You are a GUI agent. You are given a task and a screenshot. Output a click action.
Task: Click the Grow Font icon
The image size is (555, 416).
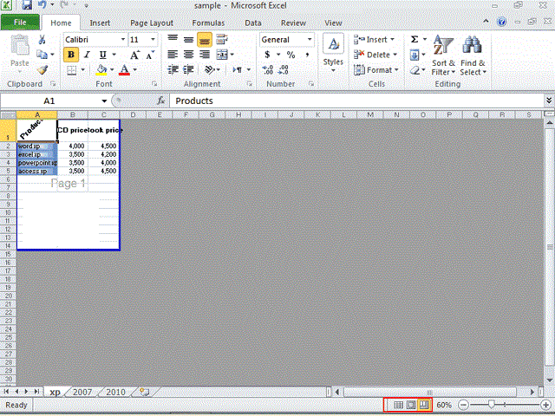(x=134, y=55)
